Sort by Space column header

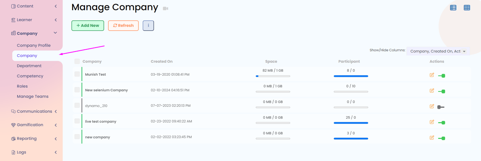pyautogui.click(x=271, y=61)
